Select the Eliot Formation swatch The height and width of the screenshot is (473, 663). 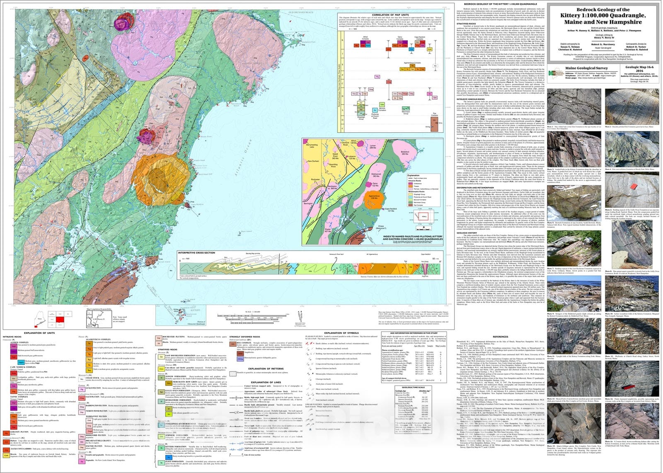[x=161, y=463]
